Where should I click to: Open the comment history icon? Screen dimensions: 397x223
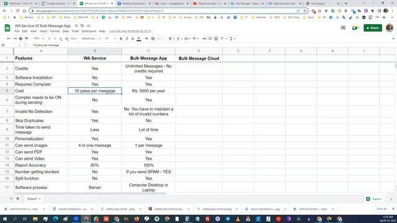pos(343,28)
